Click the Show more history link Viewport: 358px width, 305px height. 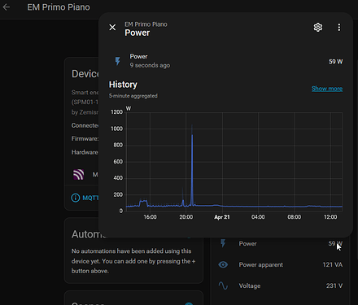(327, 89)
